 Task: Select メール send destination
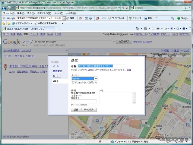[56, 66]
